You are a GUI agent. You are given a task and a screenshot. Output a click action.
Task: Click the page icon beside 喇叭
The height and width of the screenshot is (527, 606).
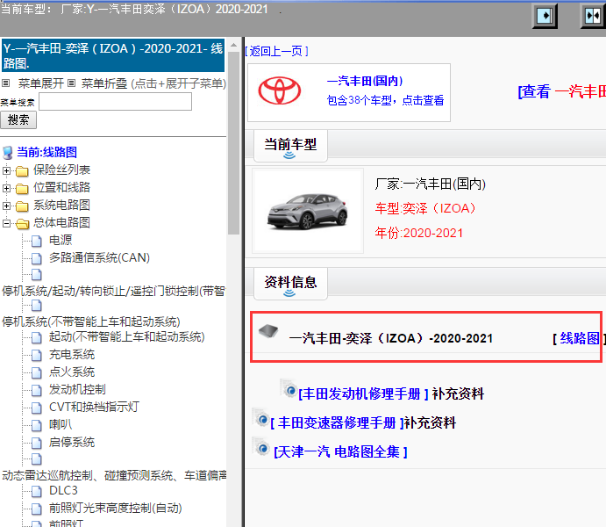click(x=36, y=426)
